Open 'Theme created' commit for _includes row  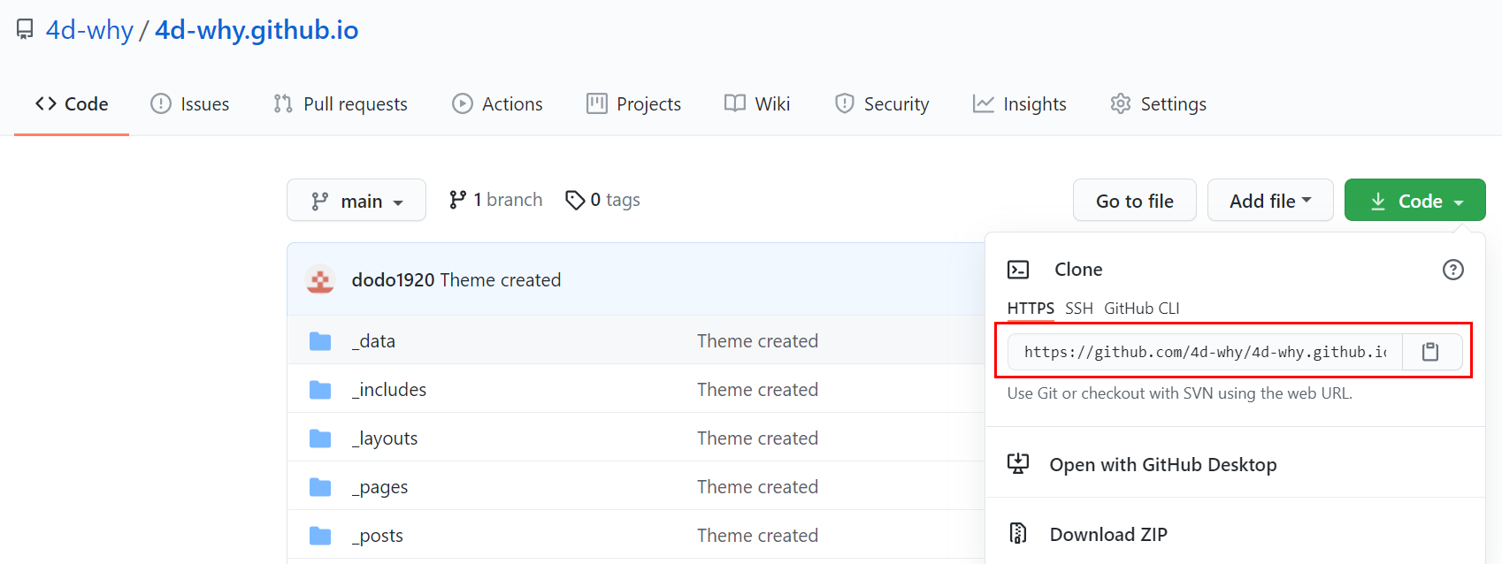758,390
